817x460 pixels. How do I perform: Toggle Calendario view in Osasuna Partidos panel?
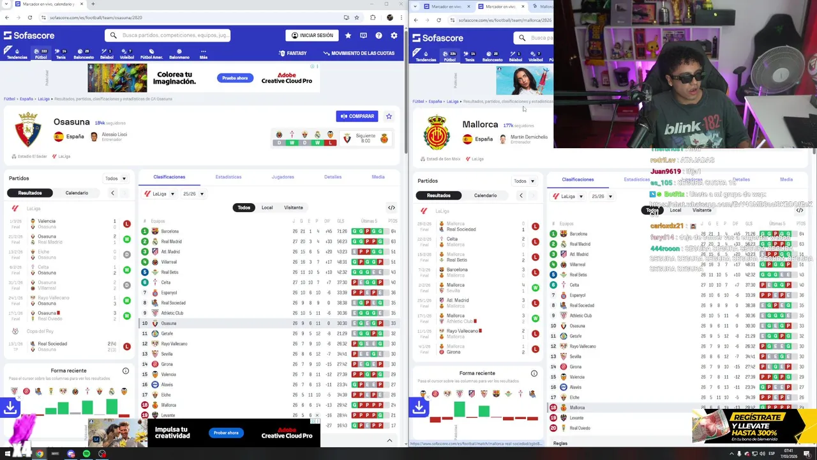[x=77, y=193]
